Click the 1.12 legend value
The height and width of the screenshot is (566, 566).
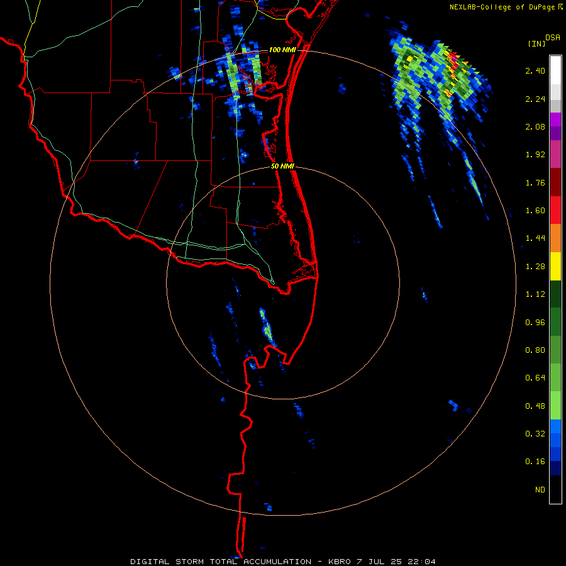pyautogui.click(x=535, y=294)
